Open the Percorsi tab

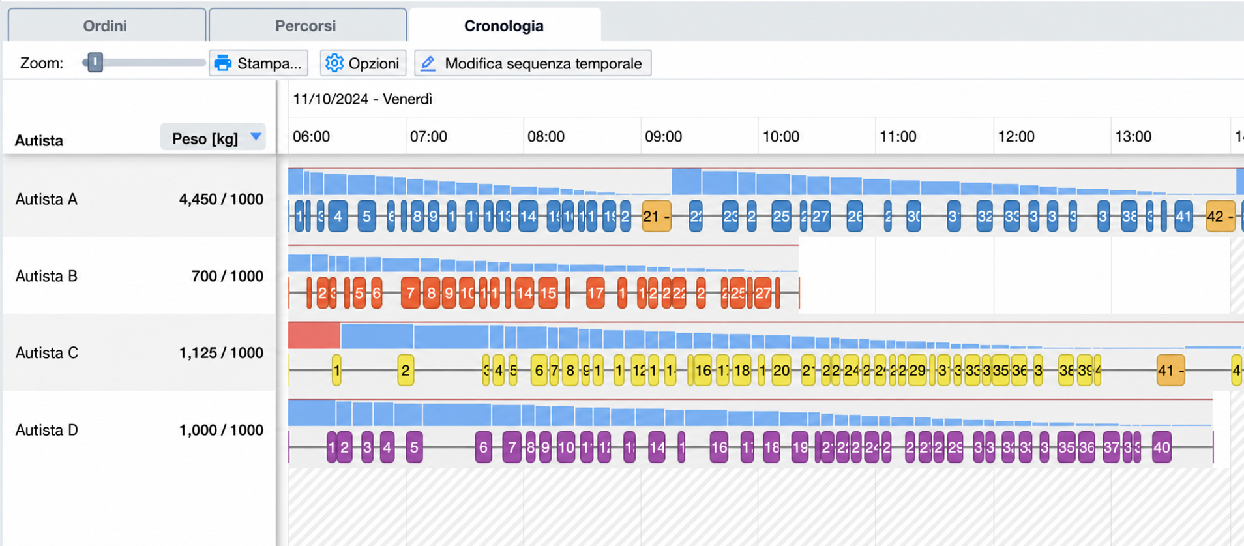pyautogui.click(x=306, y=25)
